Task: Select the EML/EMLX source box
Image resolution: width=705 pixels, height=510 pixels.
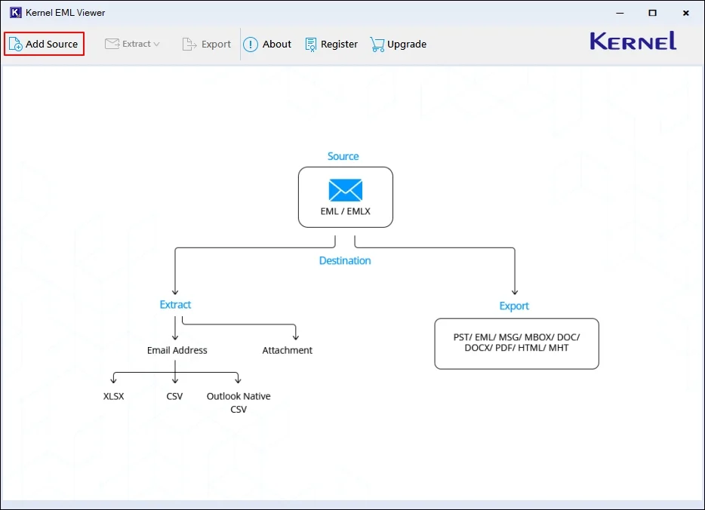Action: click(345, 197)
